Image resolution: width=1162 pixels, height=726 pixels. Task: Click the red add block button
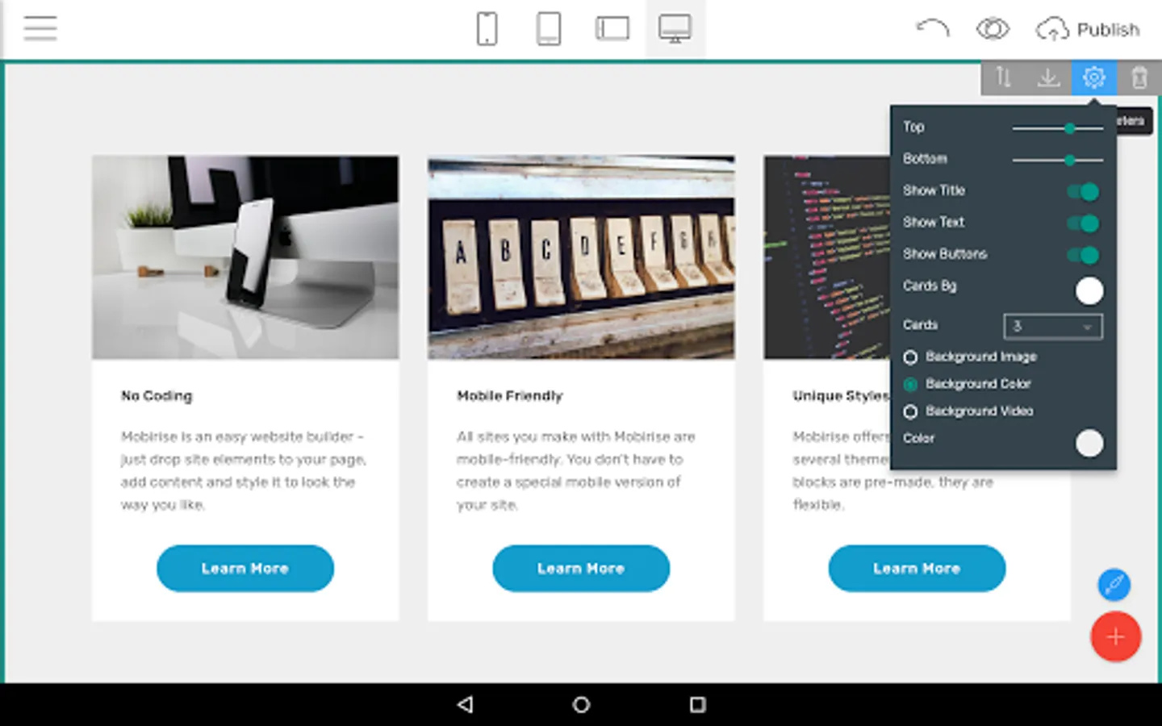[1116, 636]
